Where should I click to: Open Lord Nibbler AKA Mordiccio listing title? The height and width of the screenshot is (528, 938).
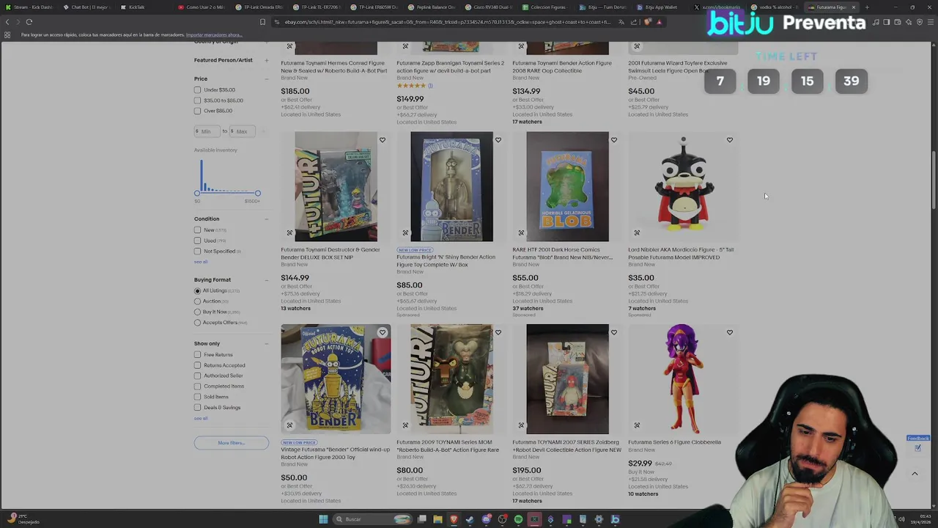[x=681, y=253]
